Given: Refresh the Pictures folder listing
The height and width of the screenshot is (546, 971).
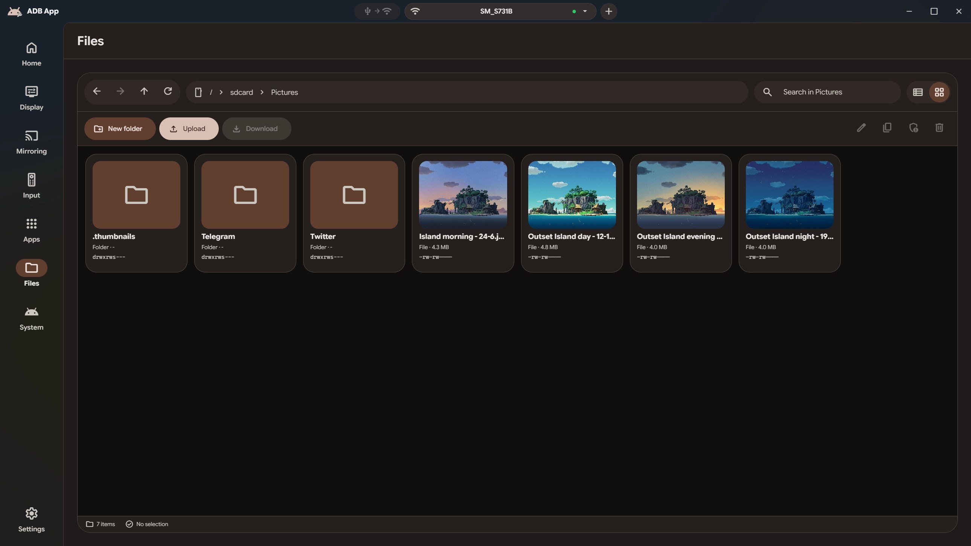Looking at the screenshot, I should point(168,91).
